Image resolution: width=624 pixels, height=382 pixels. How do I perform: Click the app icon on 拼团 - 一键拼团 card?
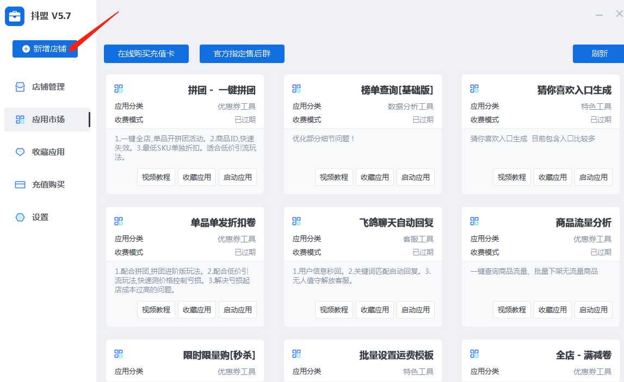[119, 89]
